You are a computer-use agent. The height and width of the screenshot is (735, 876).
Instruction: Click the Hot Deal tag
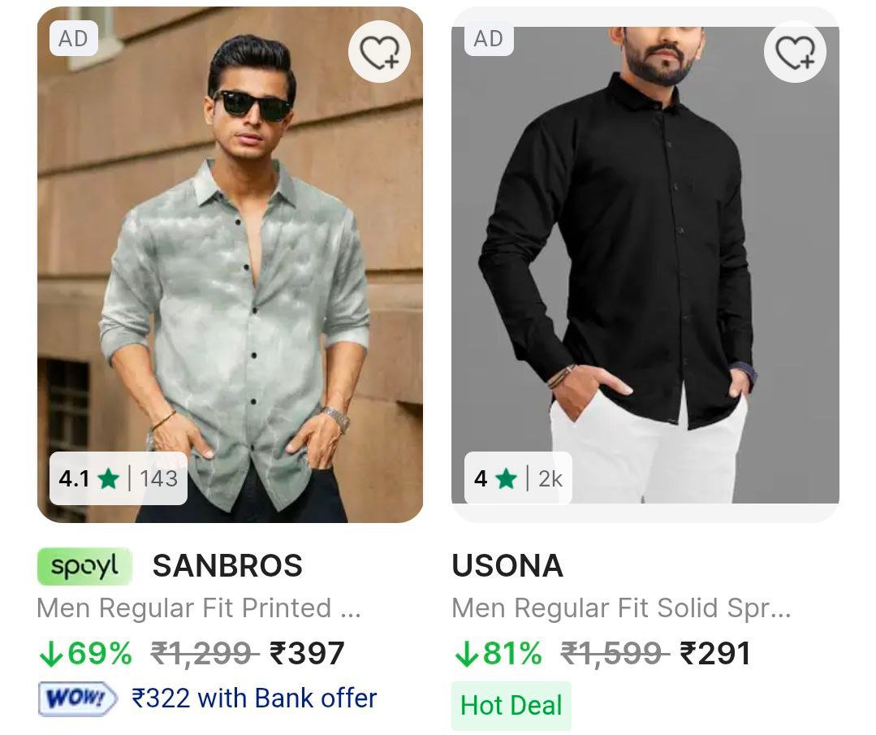pos(511,705)
